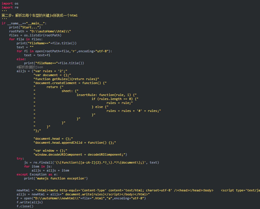Click the 'except Exception as e:' line
The image size is (260, 209).
click(x=37, y=175)
